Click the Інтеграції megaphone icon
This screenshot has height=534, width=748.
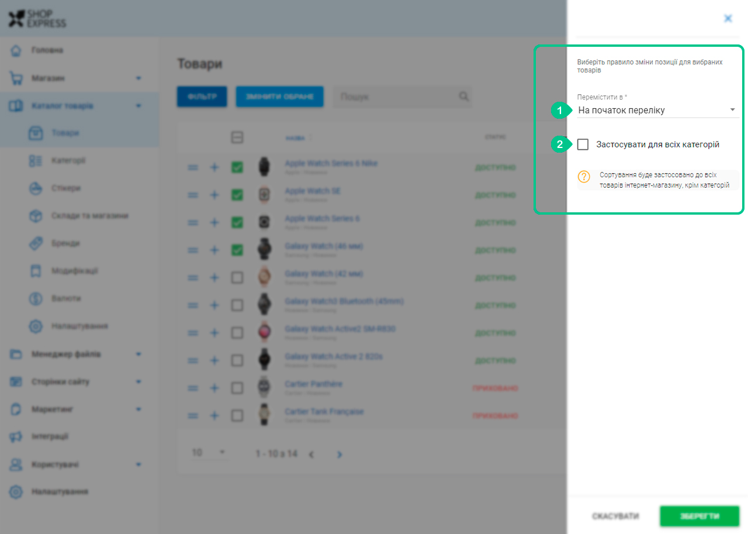(x=16, y=436)
